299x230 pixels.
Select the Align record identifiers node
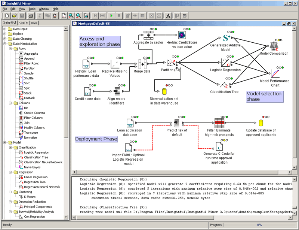pos(117,91)
